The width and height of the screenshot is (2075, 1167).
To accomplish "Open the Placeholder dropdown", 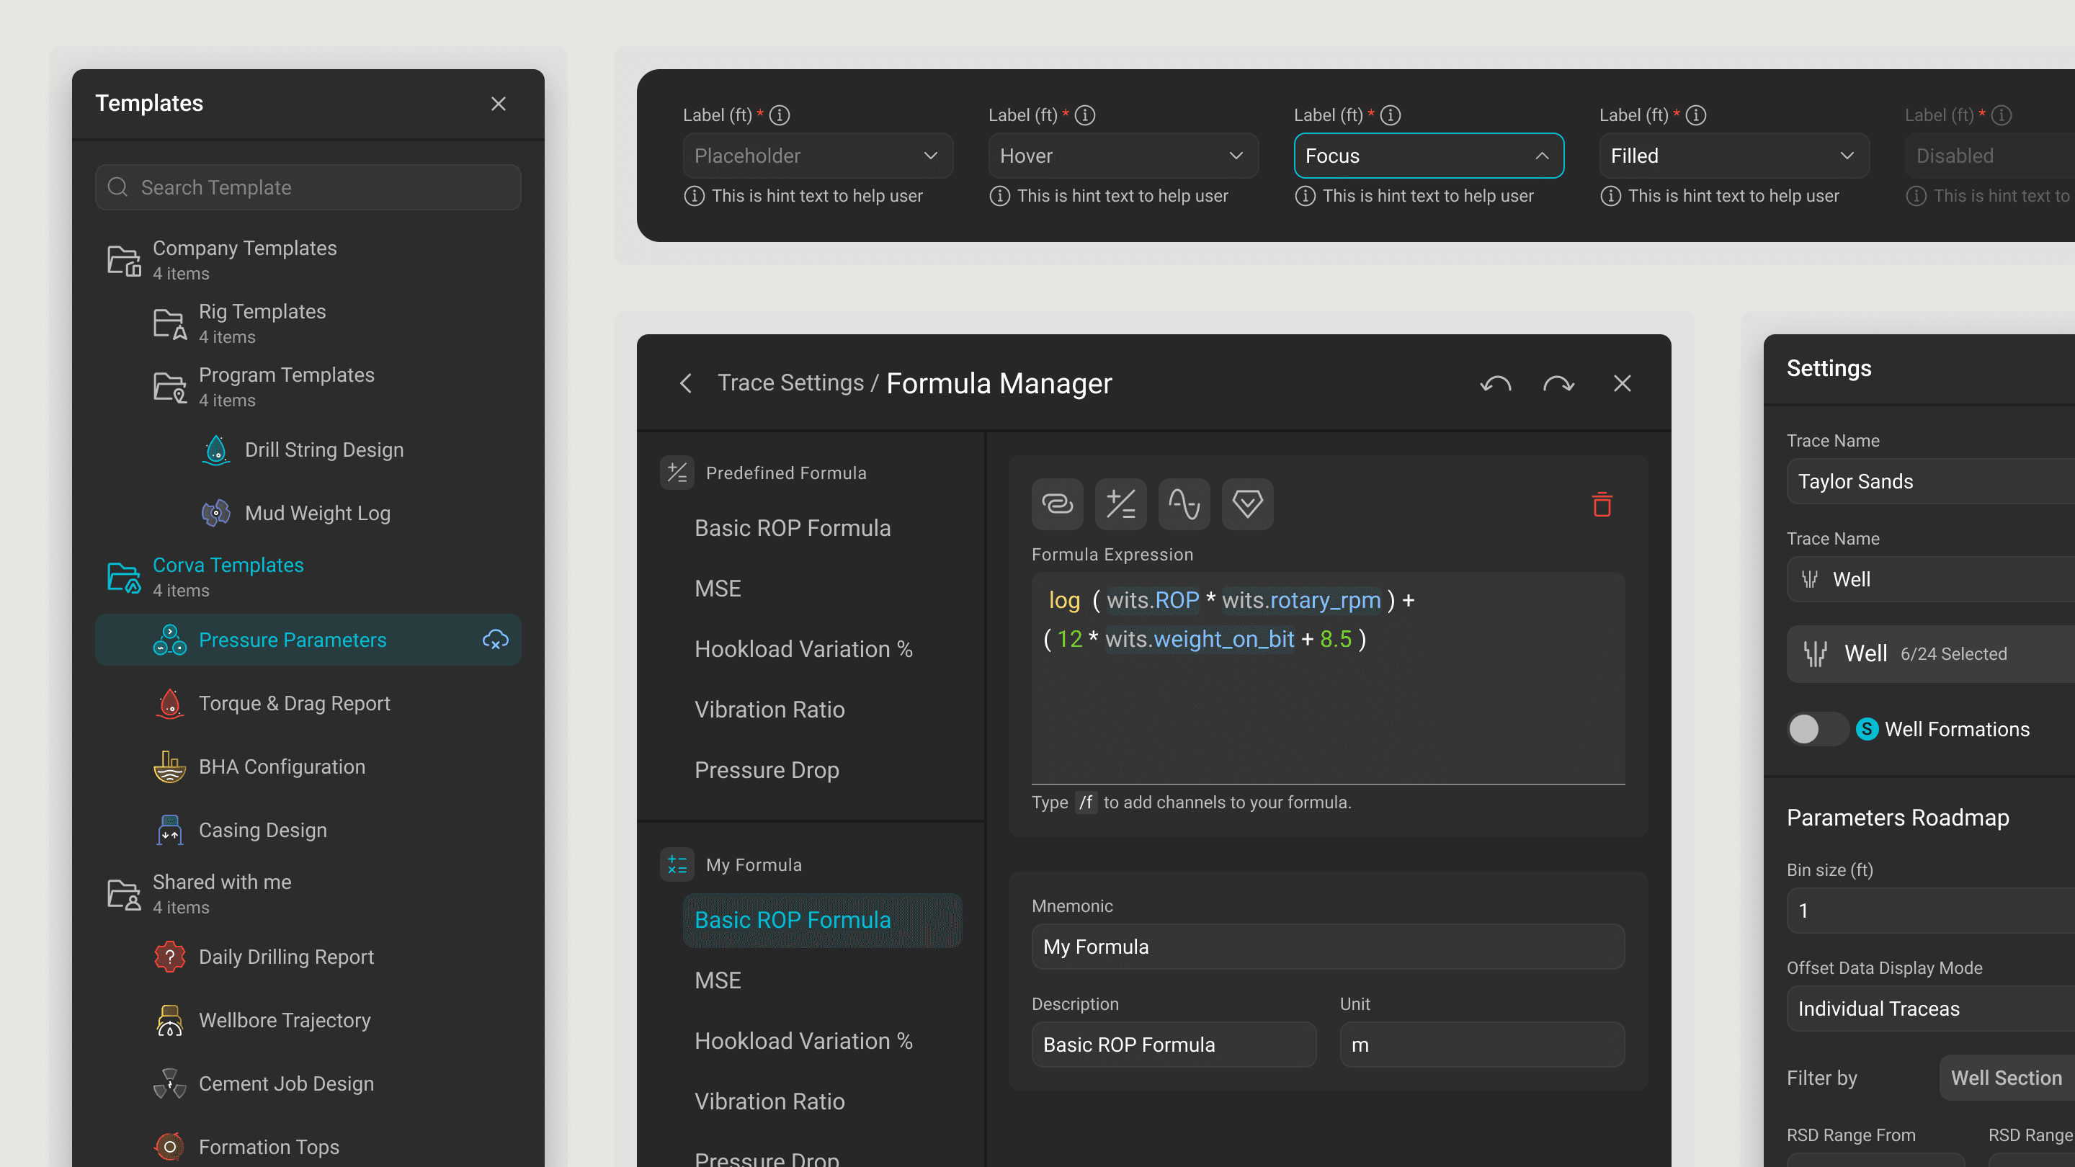I will [x=818, y=156].
